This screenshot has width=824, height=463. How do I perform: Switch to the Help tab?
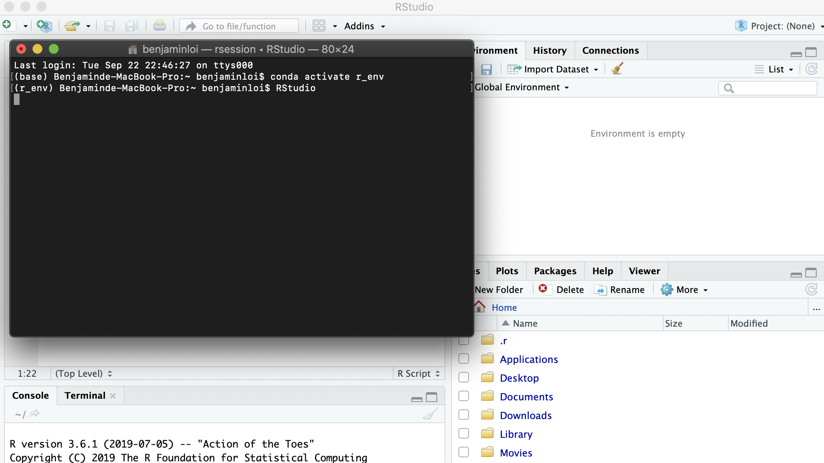(603, 271)
